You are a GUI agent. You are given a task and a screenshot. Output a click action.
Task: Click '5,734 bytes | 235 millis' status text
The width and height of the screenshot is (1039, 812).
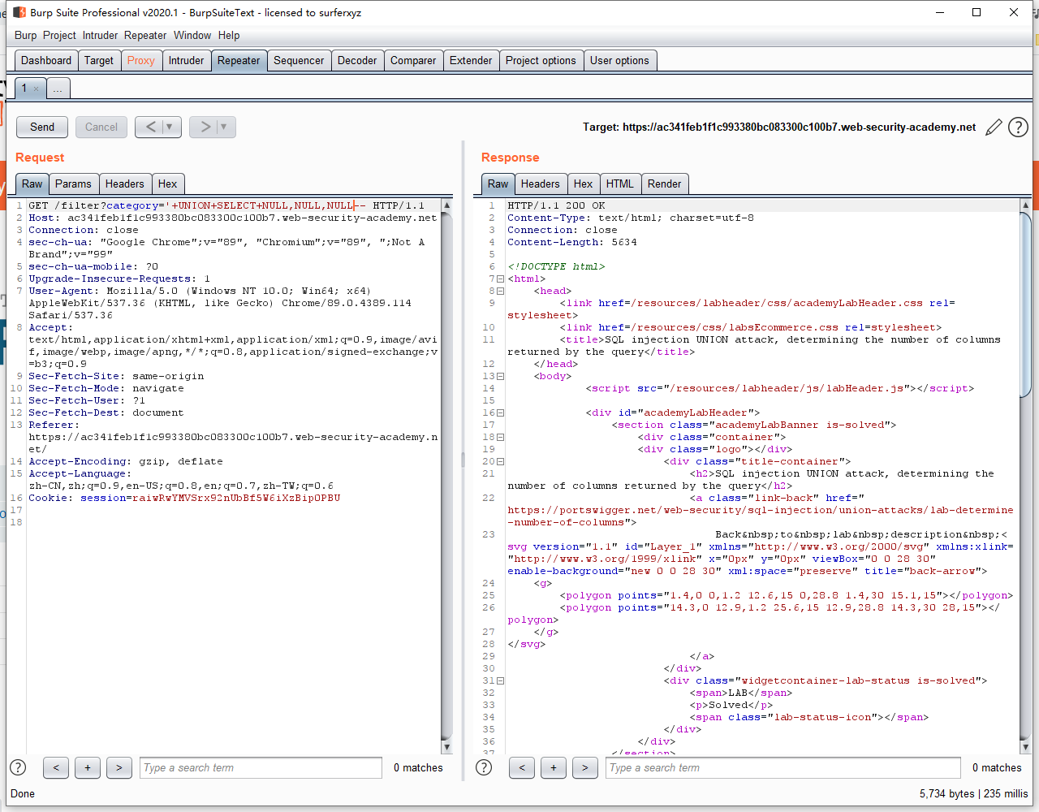(x=973, y=793)
